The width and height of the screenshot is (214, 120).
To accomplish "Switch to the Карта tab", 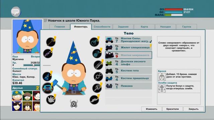I will tap(144, 27).
